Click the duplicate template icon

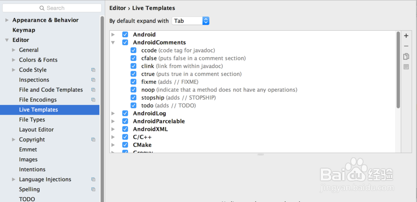(406, 57)
